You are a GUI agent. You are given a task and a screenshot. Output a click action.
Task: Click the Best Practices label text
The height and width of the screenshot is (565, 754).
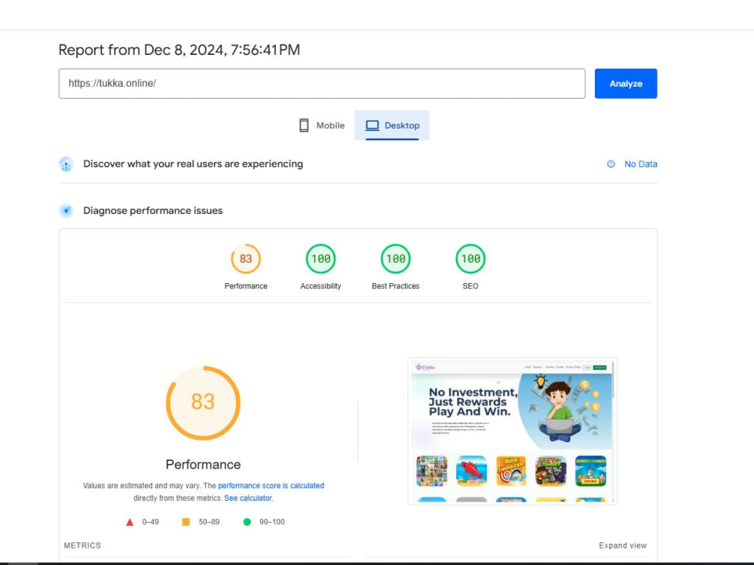click(395, 286)
